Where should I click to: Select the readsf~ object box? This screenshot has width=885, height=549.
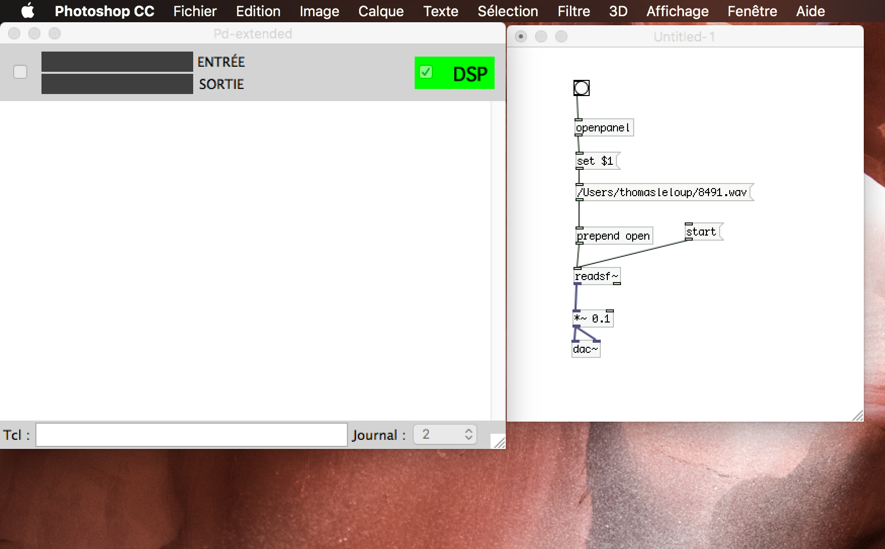pos(596,277)
